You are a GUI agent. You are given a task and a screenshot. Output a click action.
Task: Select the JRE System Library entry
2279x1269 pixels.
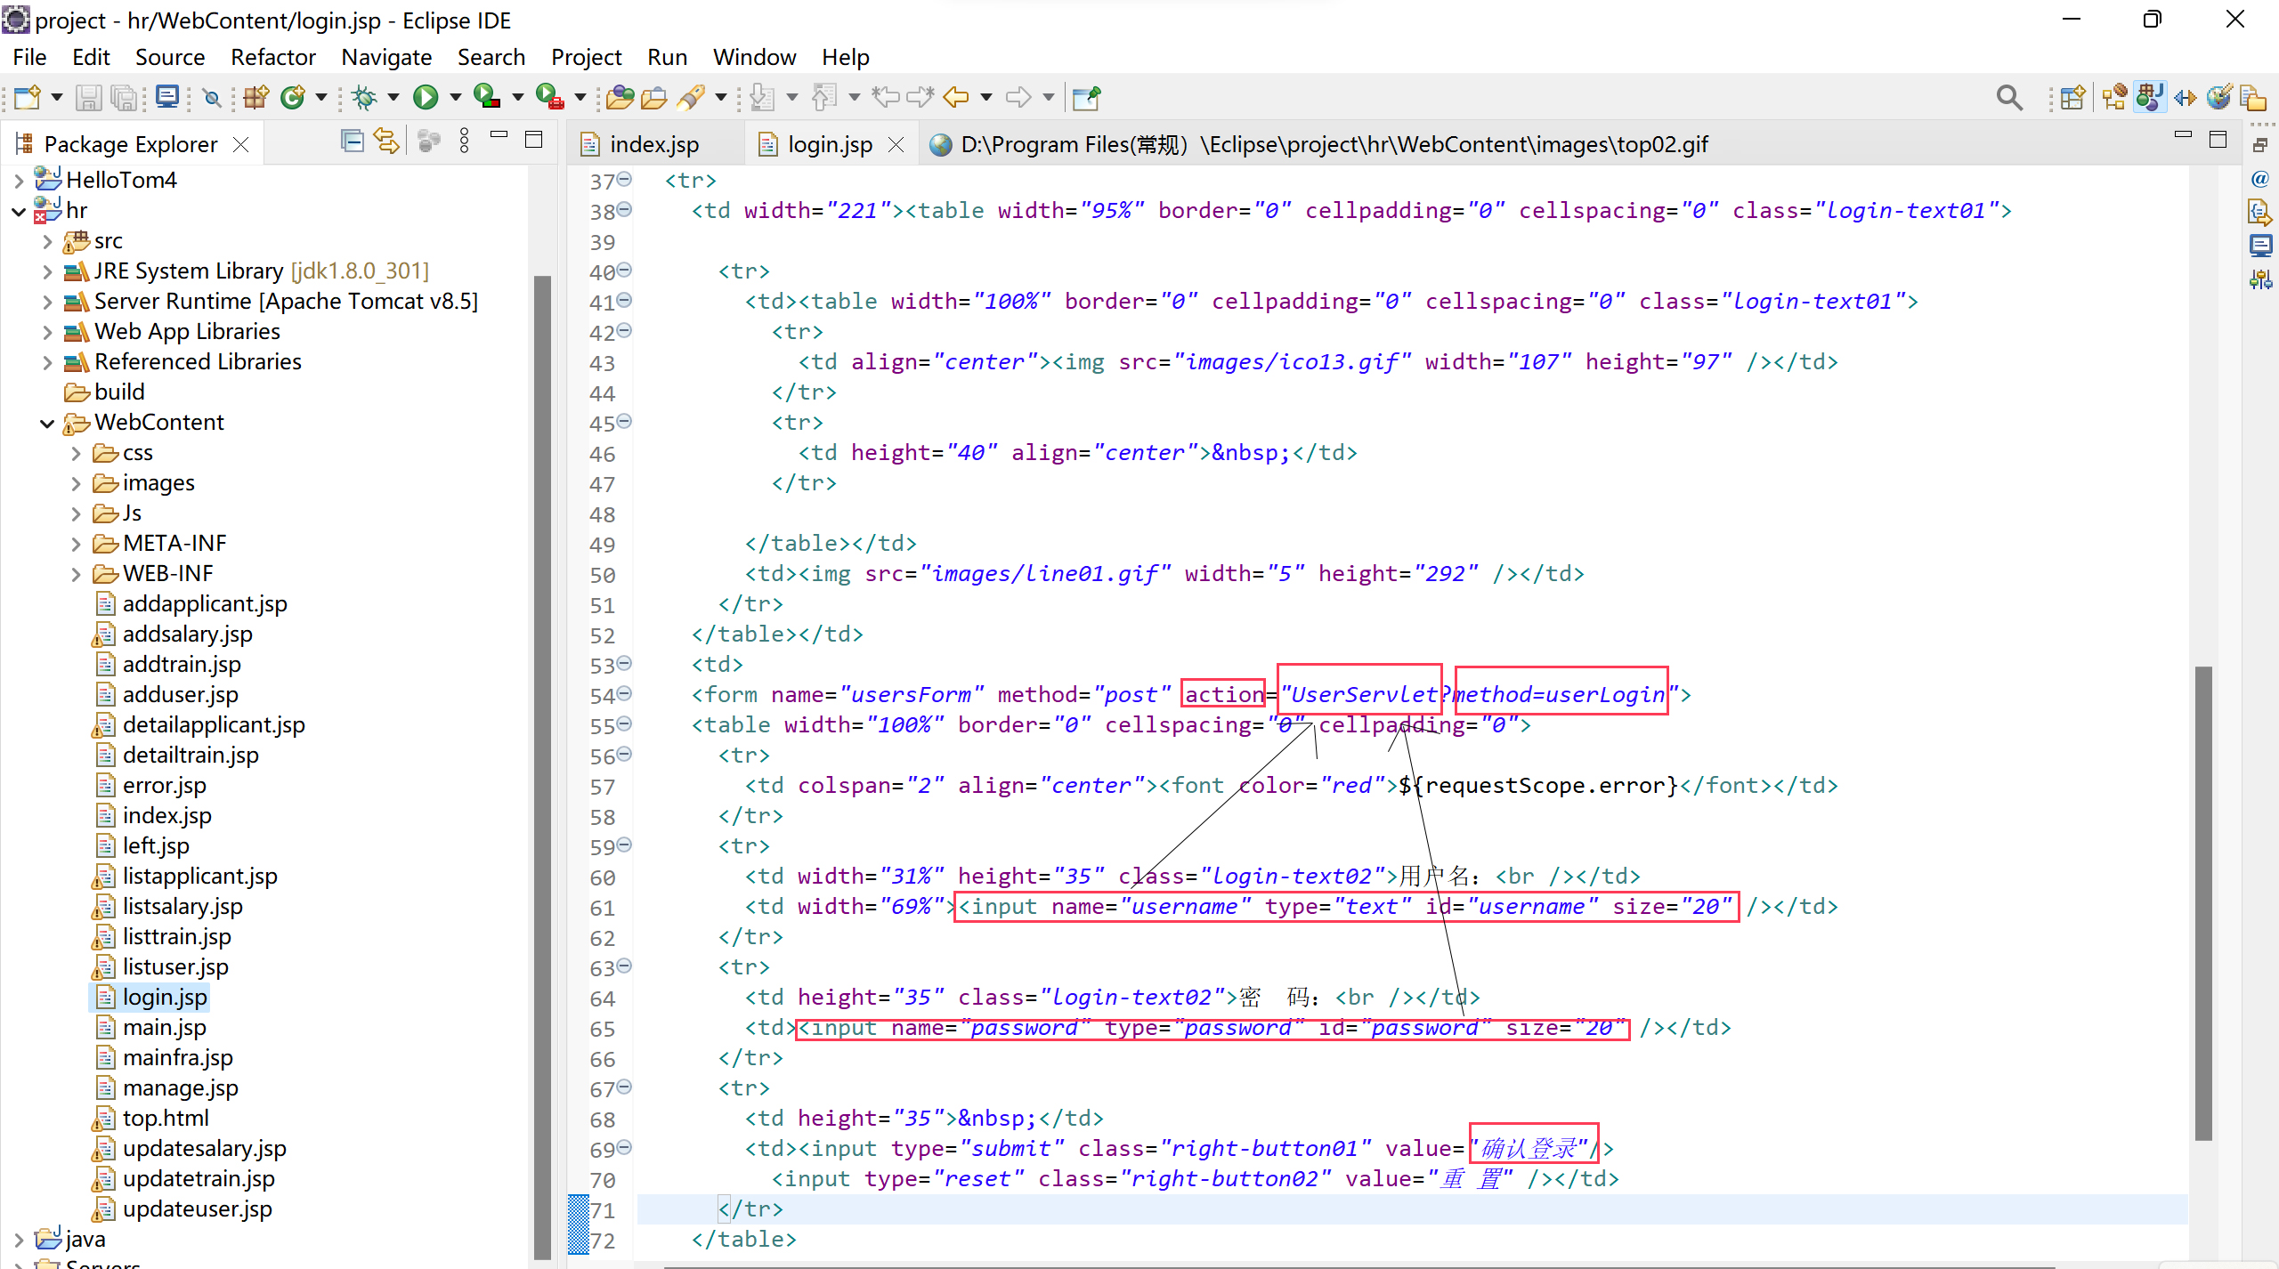click(x=189, y=271)
